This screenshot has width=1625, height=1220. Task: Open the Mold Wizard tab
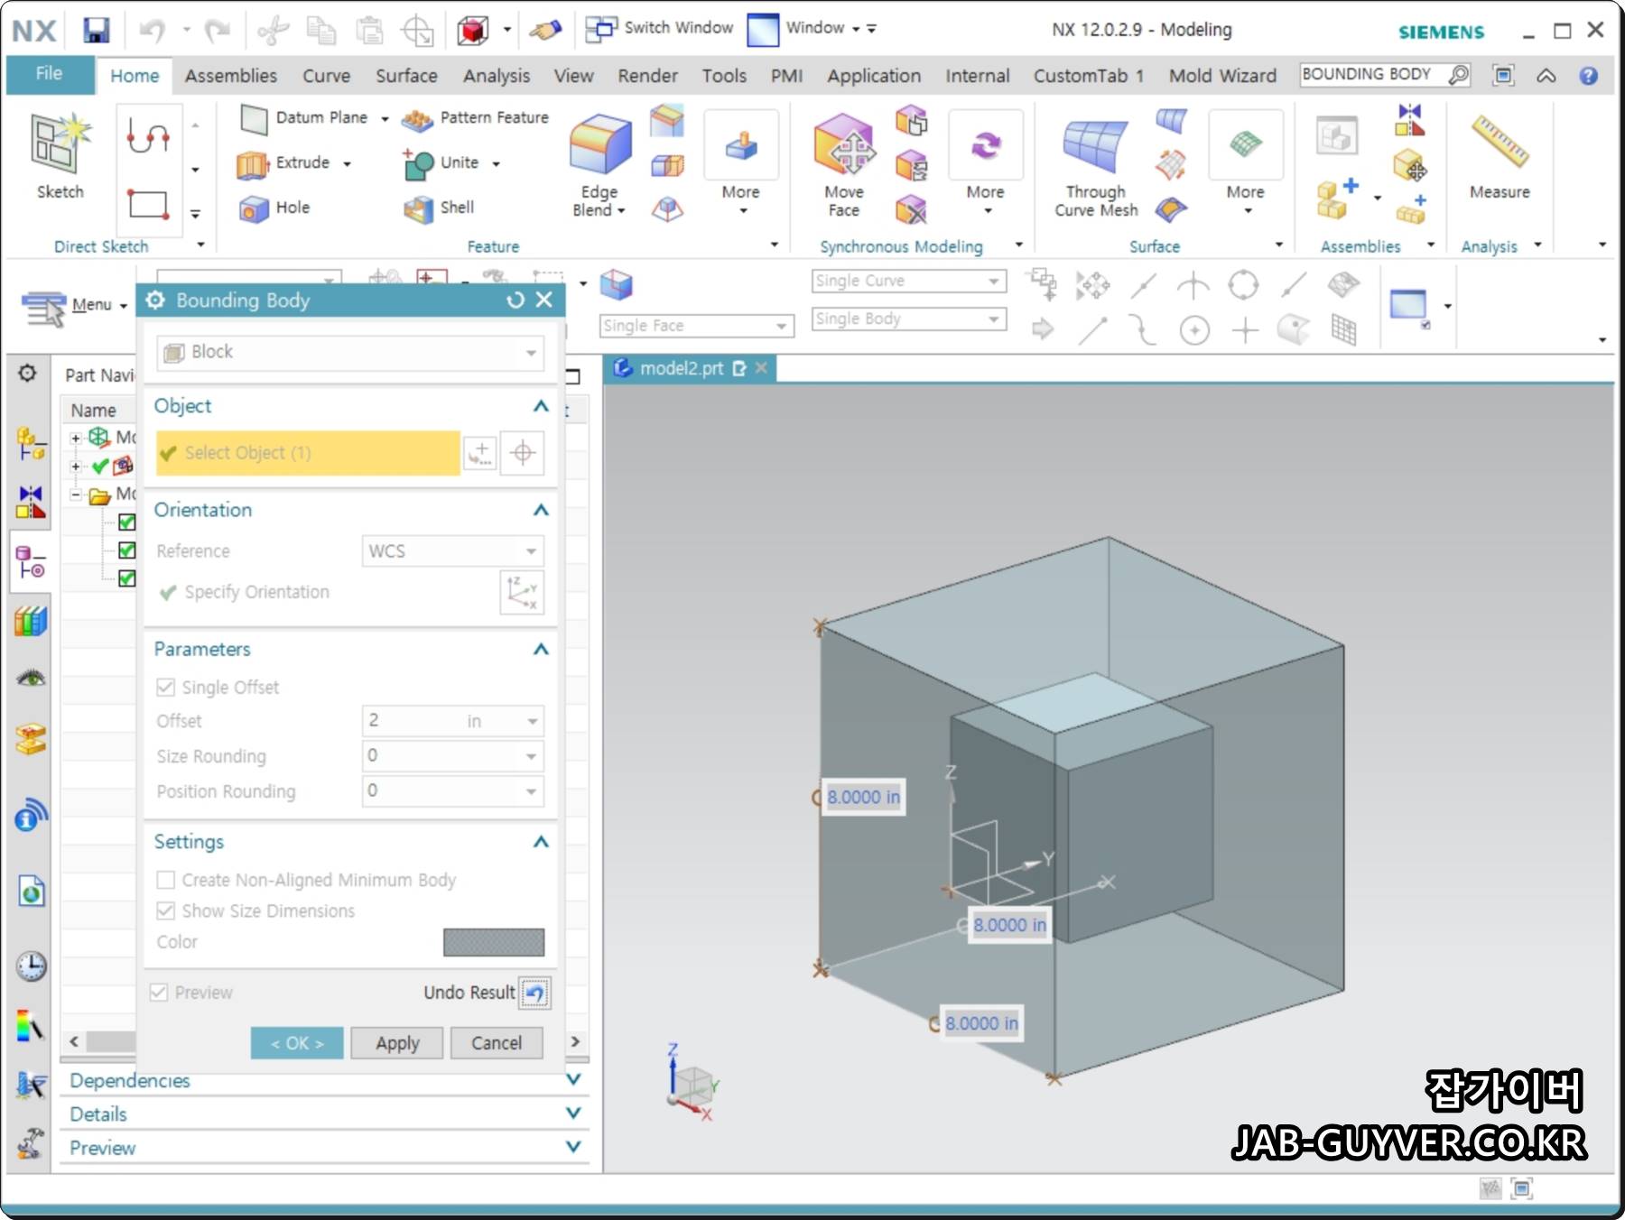(1222, 76)
